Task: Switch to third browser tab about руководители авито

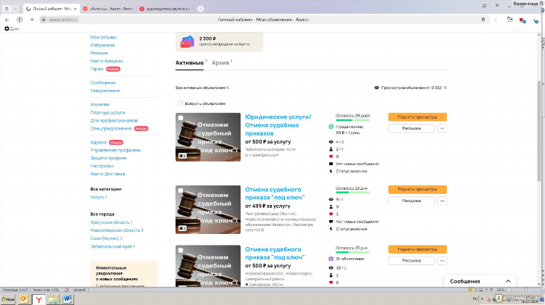Action: pos(165,9)
